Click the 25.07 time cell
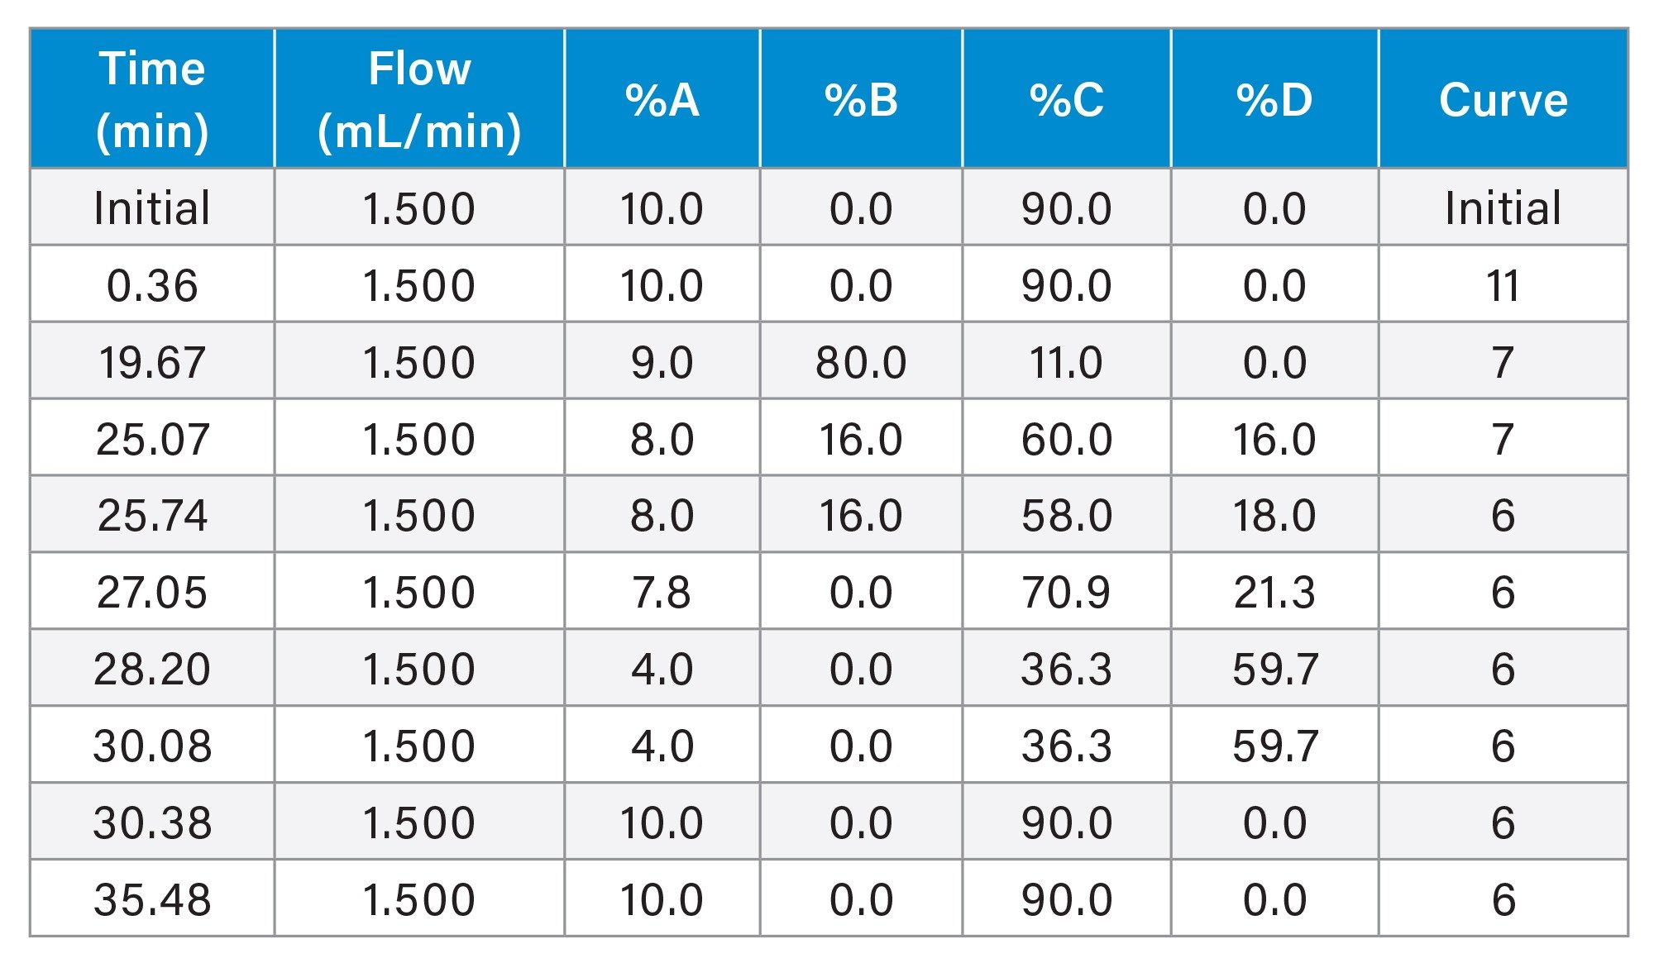 coord(152,439)
